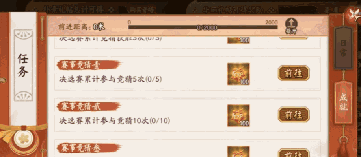361x157 pixels.
Task: Tap the crossed swords icon at top right
Action: (x=354, y=14)
